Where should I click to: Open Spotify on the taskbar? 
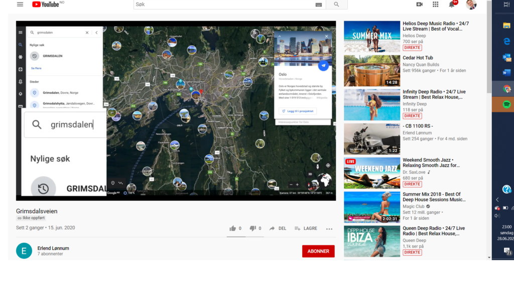[506, 104]
